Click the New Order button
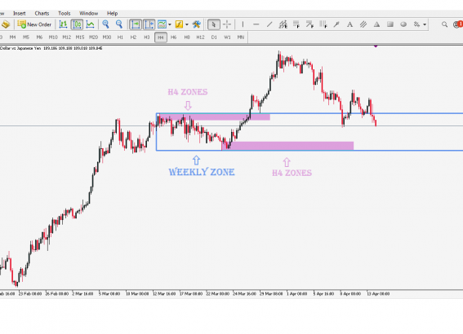Image resolution: width=463 pixels, height=334 pixels. pyautogui.click(x=34, y=24)
